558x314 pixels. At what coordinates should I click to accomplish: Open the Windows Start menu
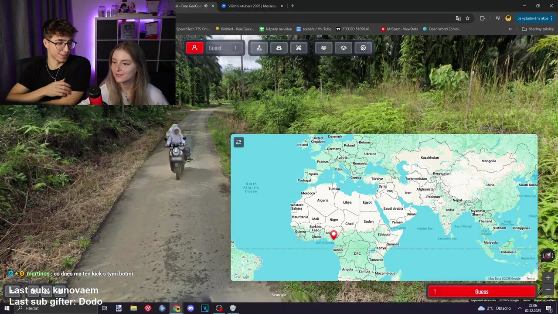coord(7,308)
